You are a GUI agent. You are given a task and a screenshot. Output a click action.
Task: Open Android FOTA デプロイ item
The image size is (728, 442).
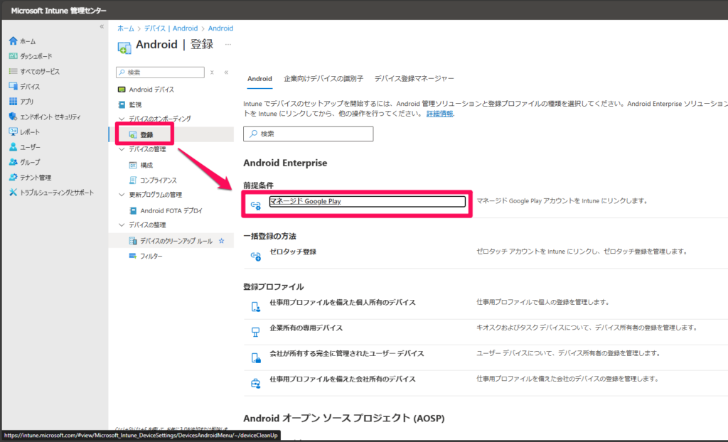pos(172,211)
